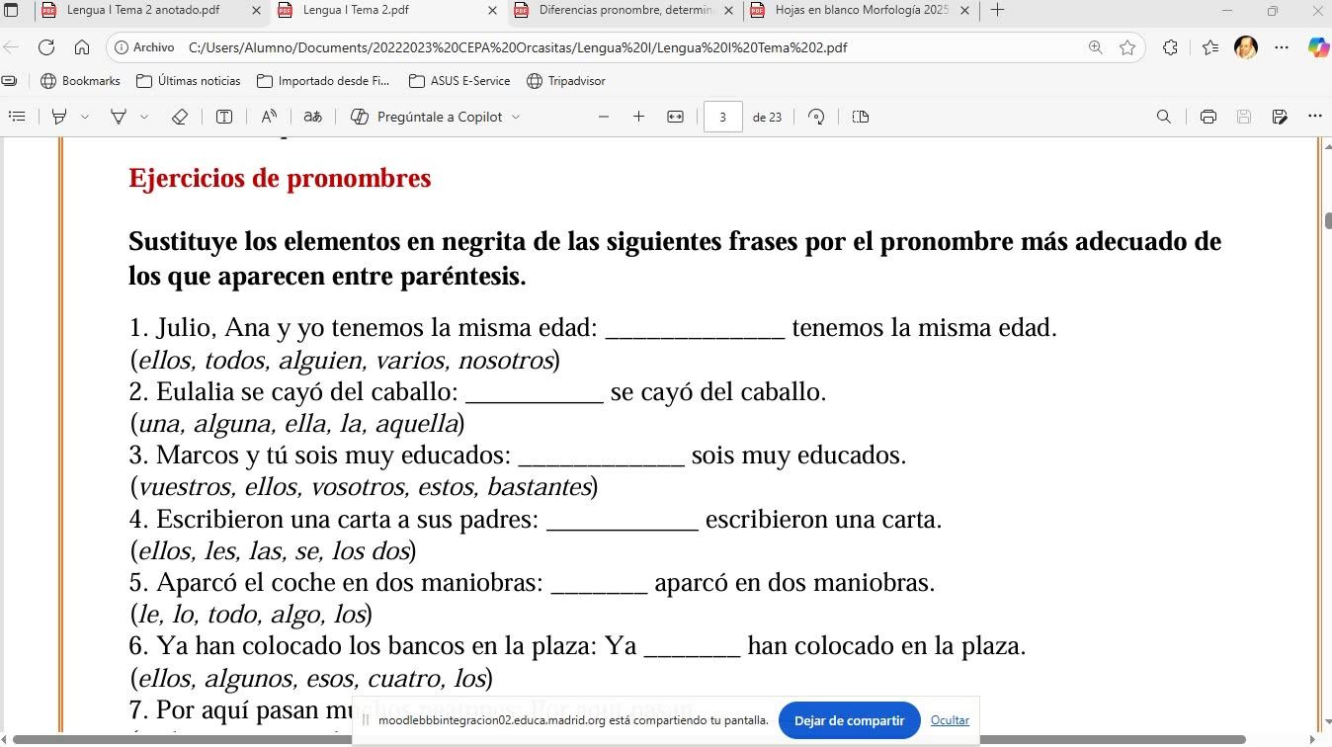Viewport: 1332px width, 747px height.
Task: Select the PDF eraser tool
Action: 179,117
